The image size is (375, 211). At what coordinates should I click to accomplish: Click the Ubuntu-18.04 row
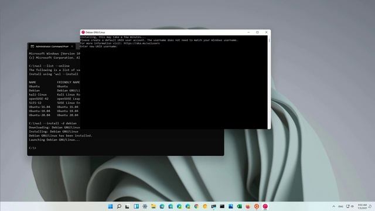(54, 111)
